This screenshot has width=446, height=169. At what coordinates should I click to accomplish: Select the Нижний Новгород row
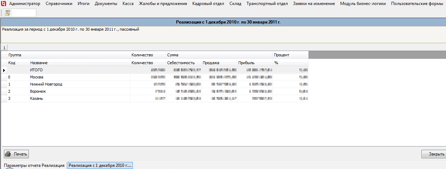coord(155,84)
